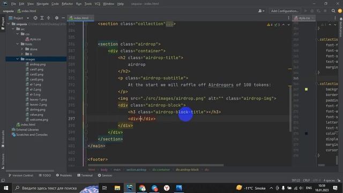Click the editor horizontal scrollbar

click(x=156, y=165)
